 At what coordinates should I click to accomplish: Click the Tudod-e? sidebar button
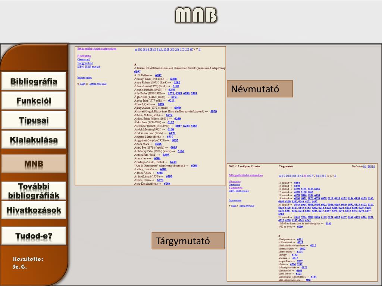point(34,236)
